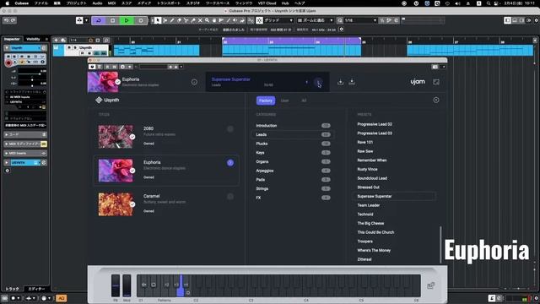The image size is (540, 304).
Task: Select the Erase tool
Action: tap(179, 20)
